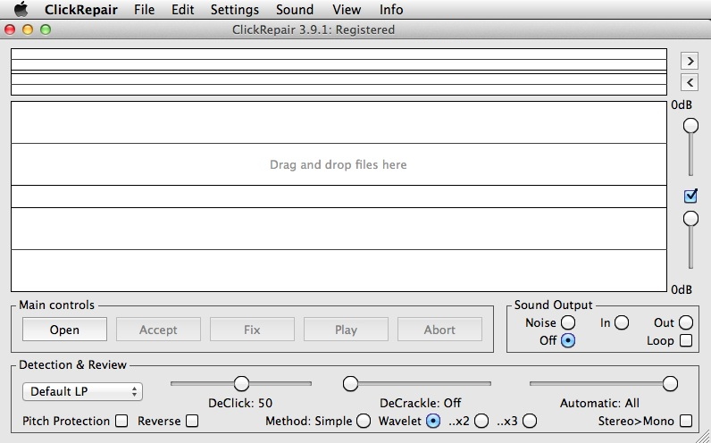Open the File menu

[x=144, y=10]
